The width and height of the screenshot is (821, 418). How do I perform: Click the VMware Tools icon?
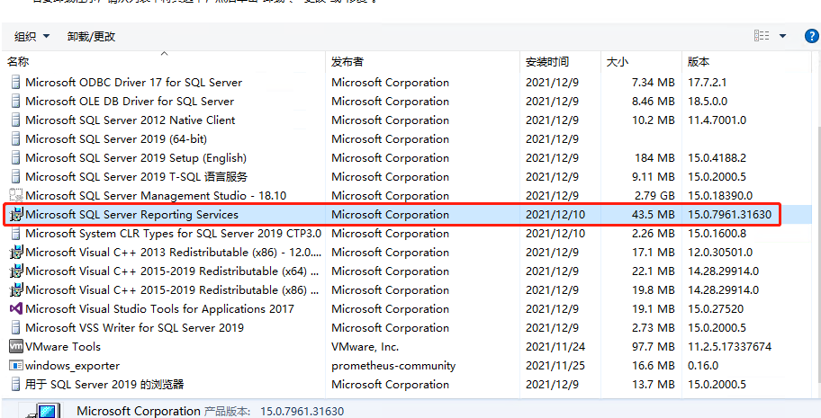[x=16, y=346]
